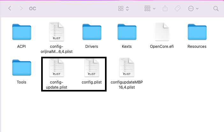Viewport: 224px width, 132px height.
Task: Select the Kexts folder icon
Action: click(127, 32)
